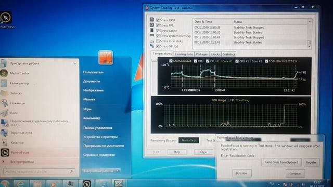Toggle the TOSHIBA MK1237GSX checkbox

coord(266,61)
